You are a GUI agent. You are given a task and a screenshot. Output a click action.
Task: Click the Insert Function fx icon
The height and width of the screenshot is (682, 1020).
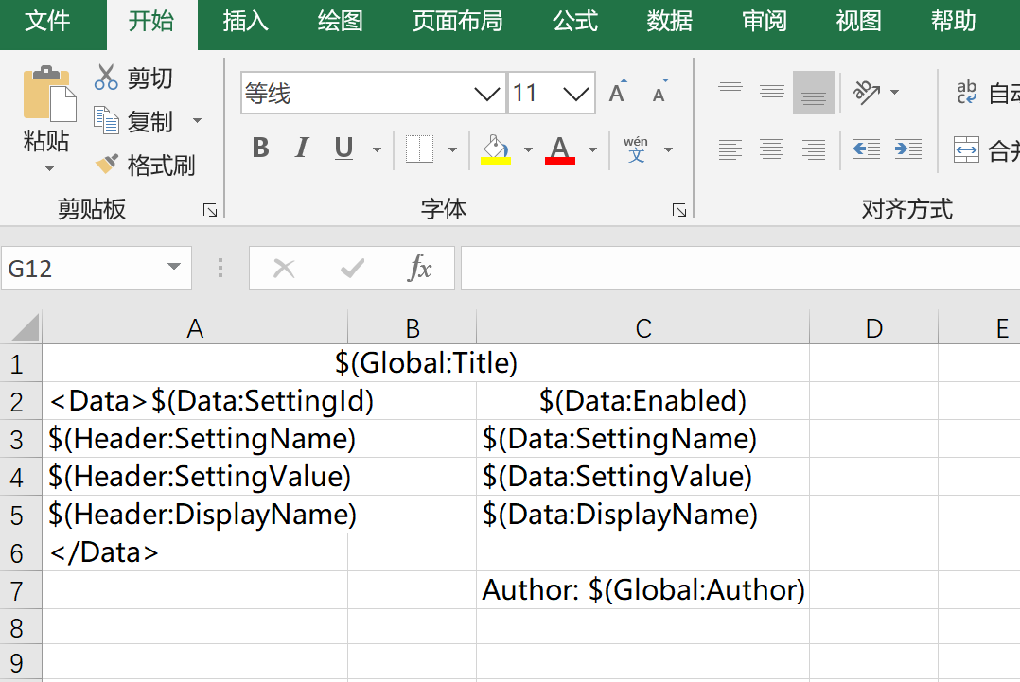(419, 269)
